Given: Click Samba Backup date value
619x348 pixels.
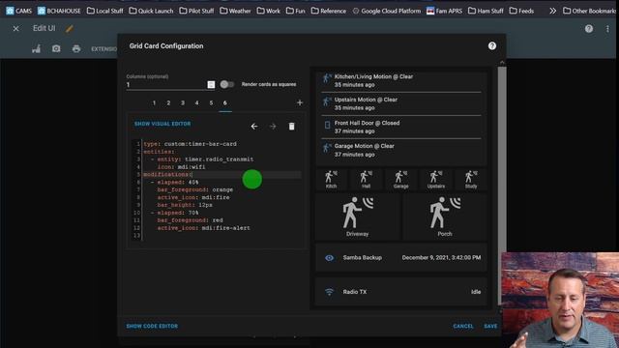Looking at the screenshot, I should coord(441,258).
